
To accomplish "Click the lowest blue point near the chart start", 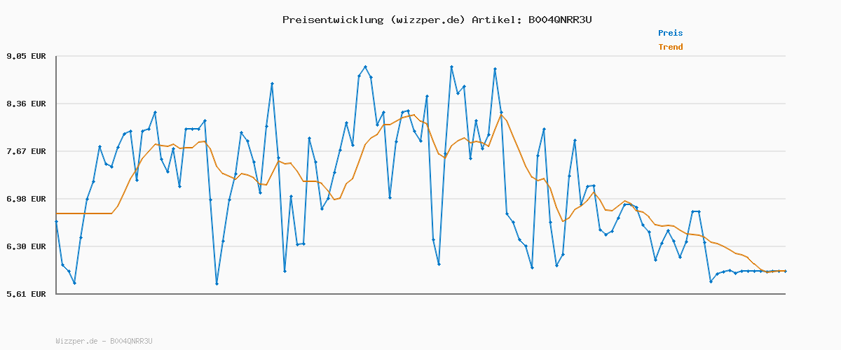I will (74, 283).
